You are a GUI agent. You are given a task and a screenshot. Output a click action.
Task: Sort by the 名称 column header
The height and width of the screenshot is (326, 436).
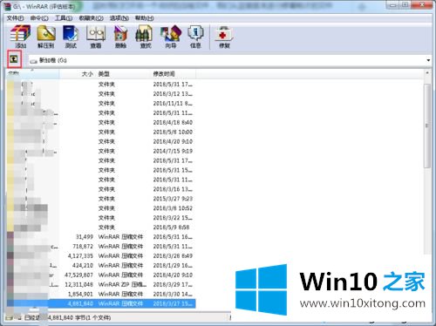pos(33,74)
